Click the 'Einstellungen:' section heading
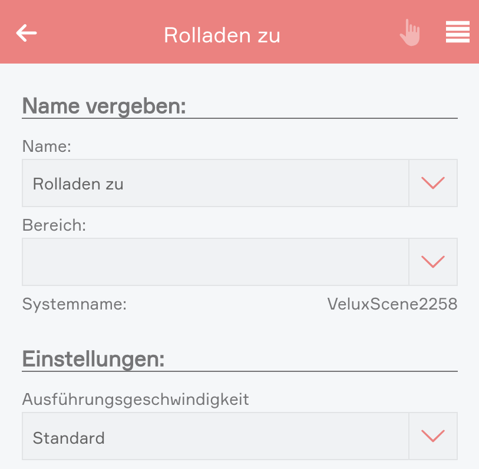The height and width of the screenshot is (469, 479). (x=93, y=359)
